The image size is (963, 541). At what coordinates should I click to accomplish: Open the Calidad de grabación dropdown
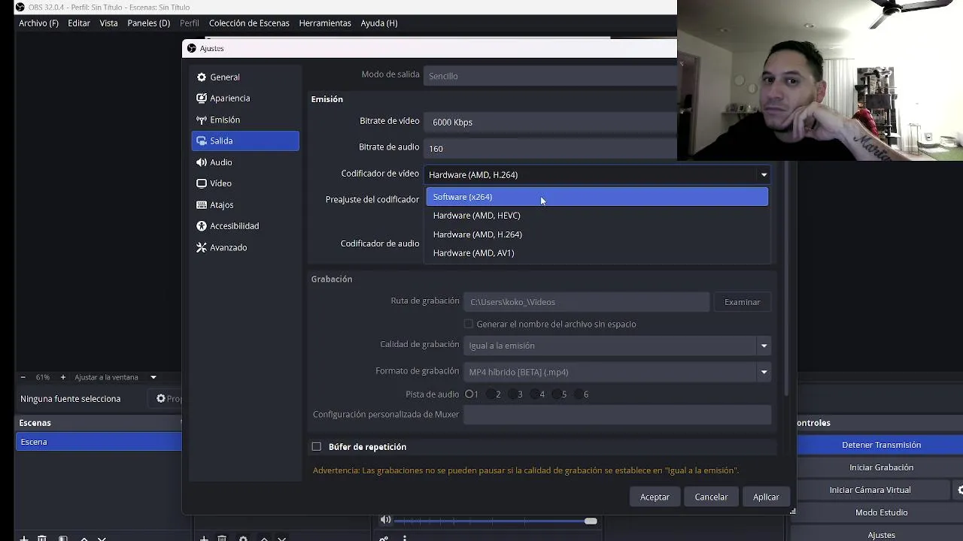point(617,346)
